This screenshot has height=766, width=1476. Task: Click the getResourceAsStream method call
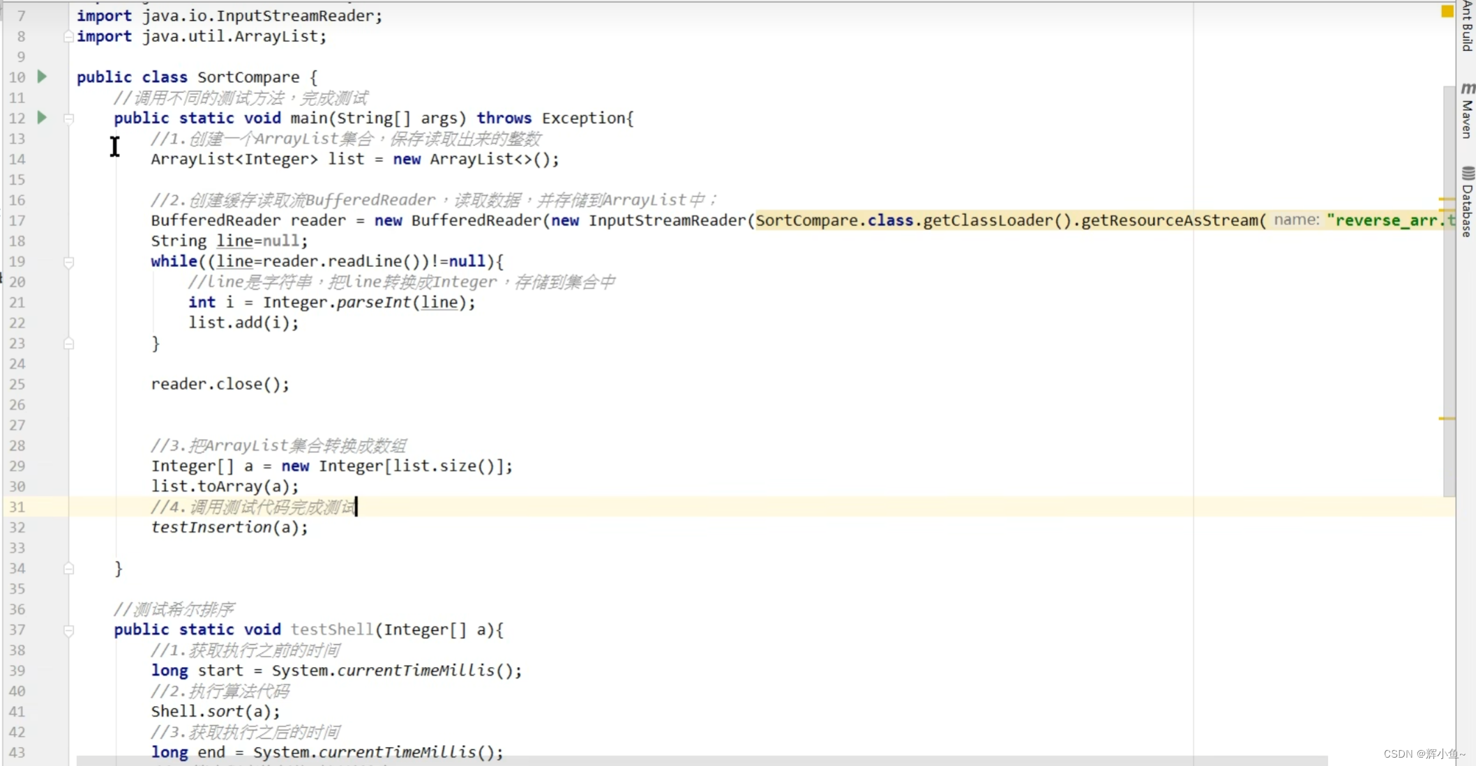(1173, 220)
